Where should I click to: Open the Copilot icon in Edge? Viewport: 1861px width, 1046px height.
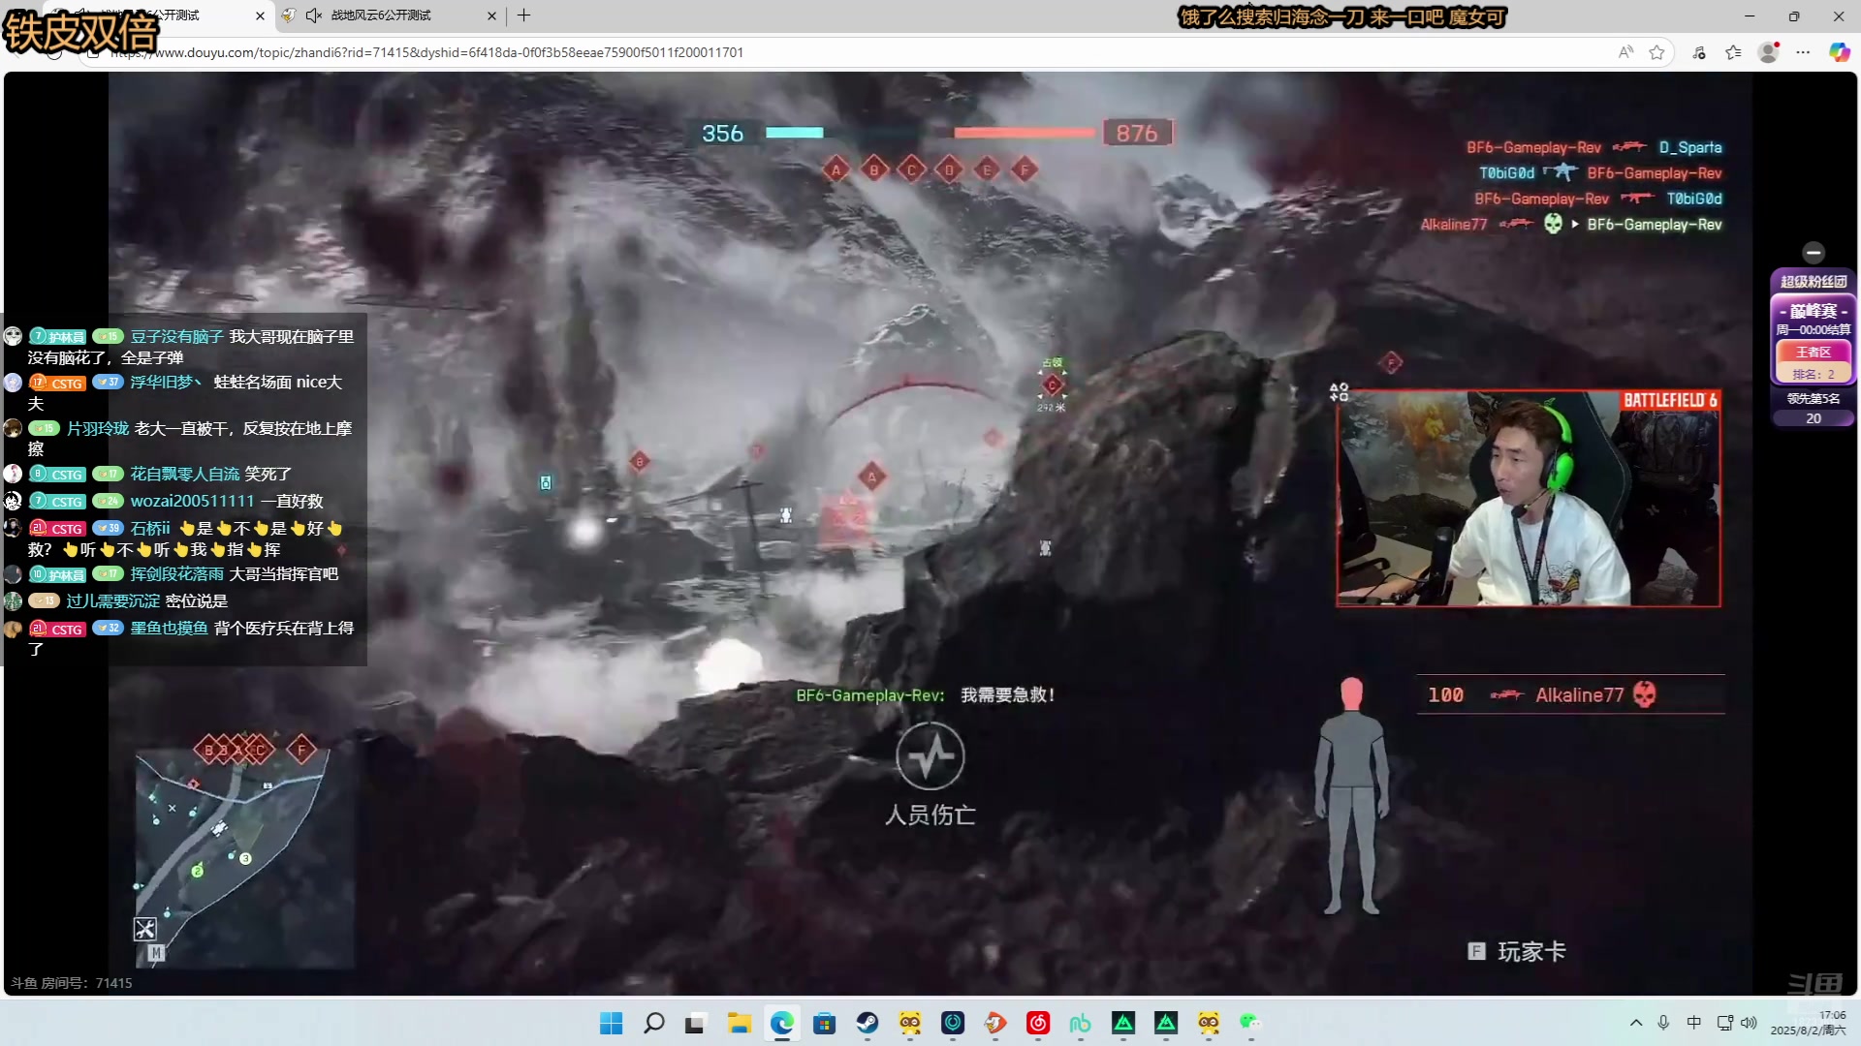pyautogui.click(x=1839, y=52)
